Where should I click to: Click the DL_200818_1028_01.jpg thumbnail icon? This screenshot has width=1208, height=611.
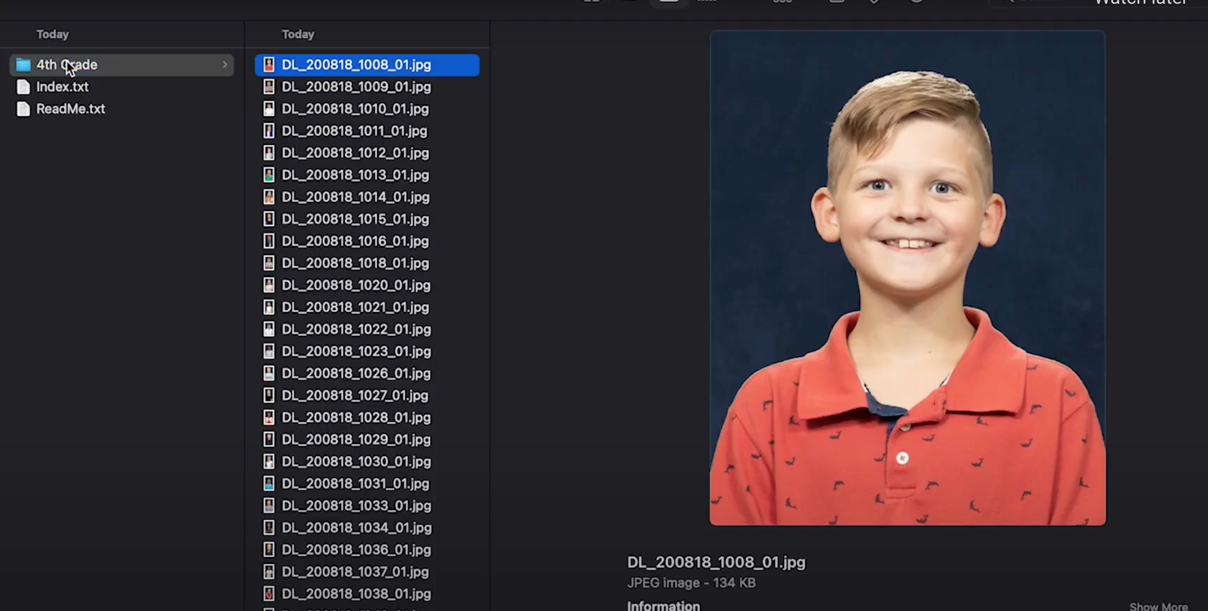point(269,417)
